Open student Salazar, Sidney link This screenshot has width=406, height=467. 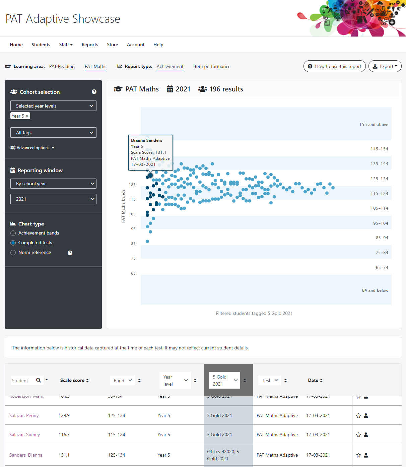pyautogui.click(x=25, y=435)
